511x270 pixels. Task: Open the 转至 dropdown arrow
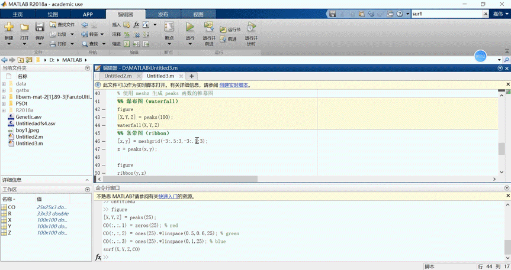pos(102,34)
